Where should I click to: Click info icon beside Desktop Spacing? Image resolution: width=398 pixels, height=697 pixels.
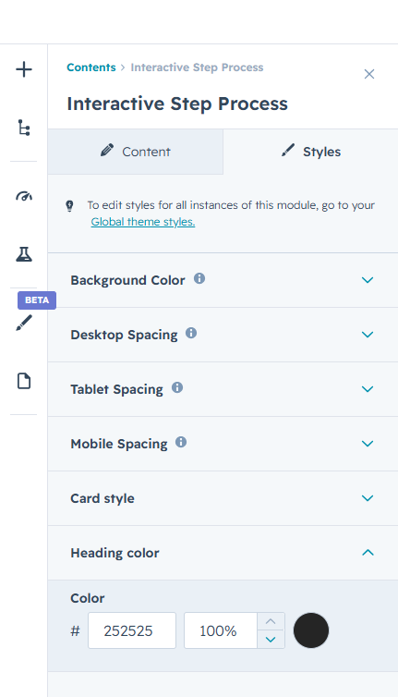click(191, 334)
